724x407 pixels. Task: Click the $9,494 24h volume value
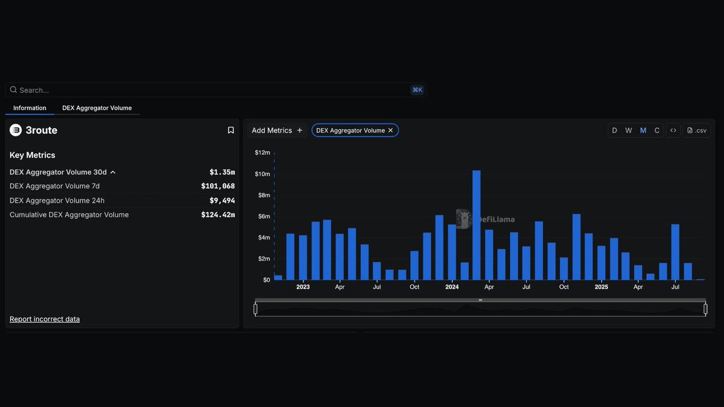point(222,201)
